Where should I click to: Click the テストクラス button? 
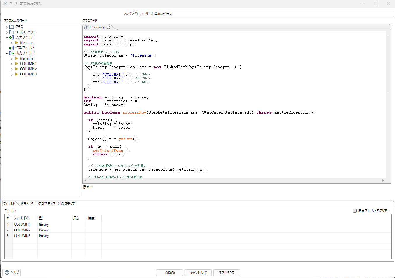(x=226, y=272)
